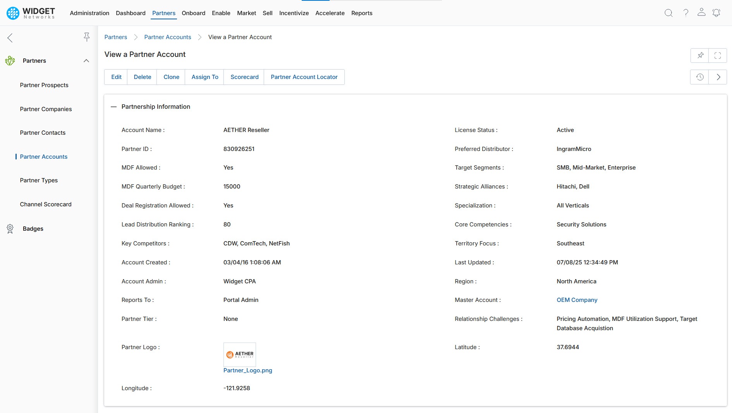Open the Scorecard button
The width and height of the screenshot is (732, 413).
pos(244,77)
